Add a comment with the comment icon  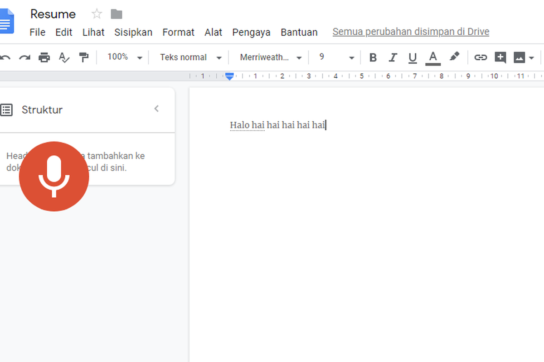coord(500,57)
